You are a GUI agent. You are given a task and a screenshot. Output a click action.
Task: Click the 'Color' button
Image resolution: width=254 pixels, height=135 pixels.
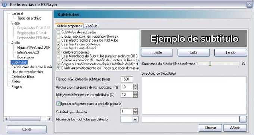193,52
